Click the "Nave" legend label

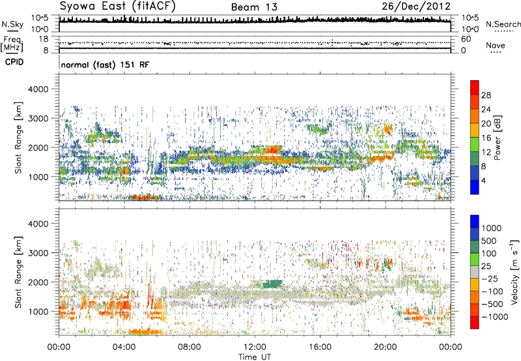coord(496,46)
